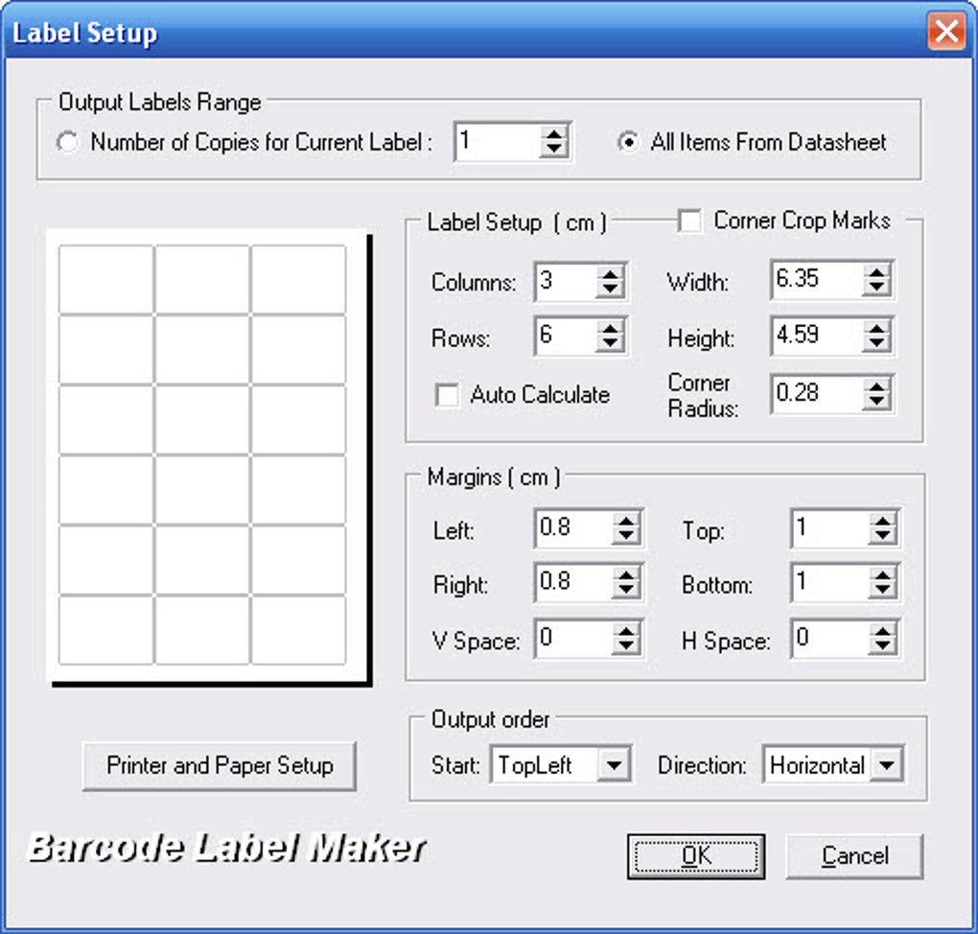Increase the Corner Radius value
This screenshot has width=978, height=934.
(x=876, y=386)
